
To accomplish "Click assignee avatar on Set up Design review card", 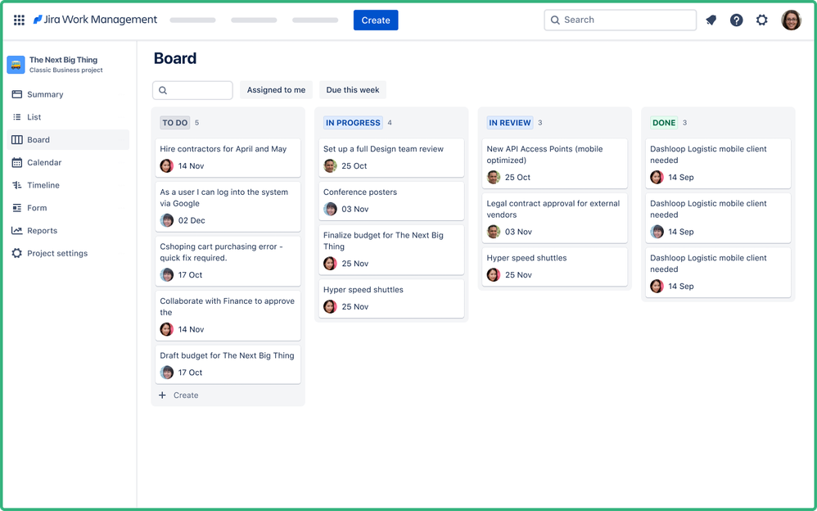I will tap(331, 165).
